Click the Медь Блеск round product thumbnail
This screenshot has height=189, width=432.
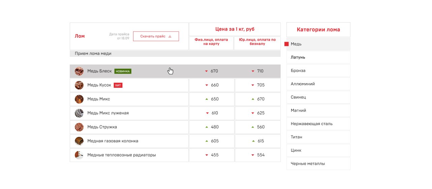point(79,71)
